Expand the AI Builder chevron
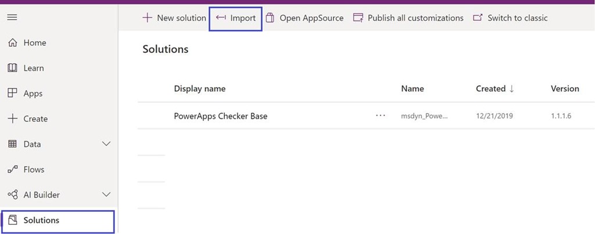 106,195
